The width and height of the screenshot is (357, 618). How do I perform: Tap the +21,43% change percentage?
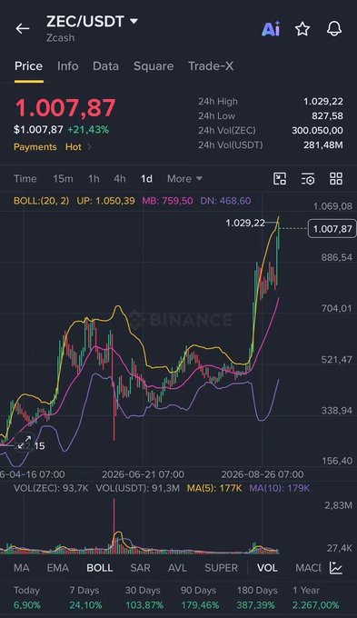(x=88, y=130)
